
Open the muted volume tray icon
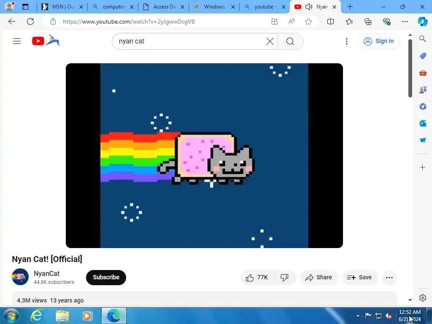pos(389,316)
